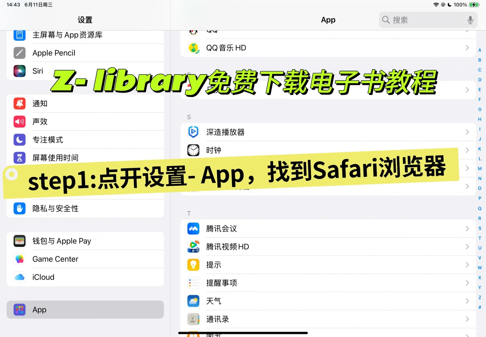The image size is (486, 337).
Task: Select the 通知 sidebar label
Action: click(40, 103)
